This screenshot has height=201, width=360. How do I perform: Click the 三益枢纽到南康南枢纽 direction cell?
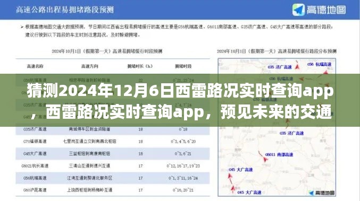point(89,154)
